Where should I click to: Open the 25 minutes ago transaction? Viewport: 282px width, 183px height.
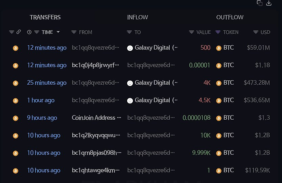click(x=47, y=83)
